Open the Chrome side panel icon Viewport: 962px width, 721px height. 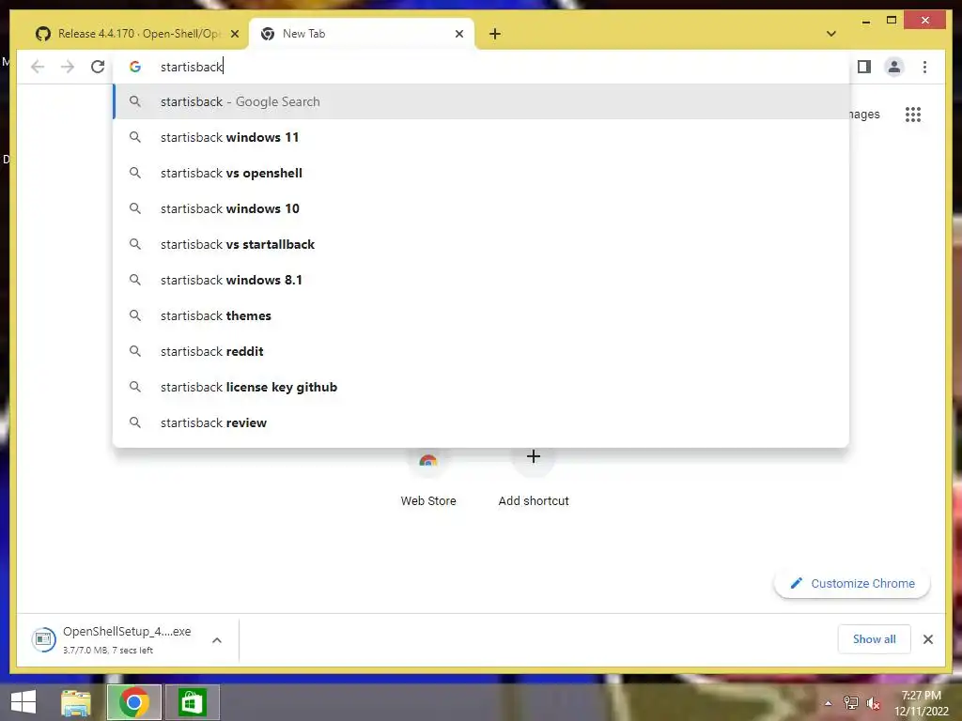click(864, 67)
